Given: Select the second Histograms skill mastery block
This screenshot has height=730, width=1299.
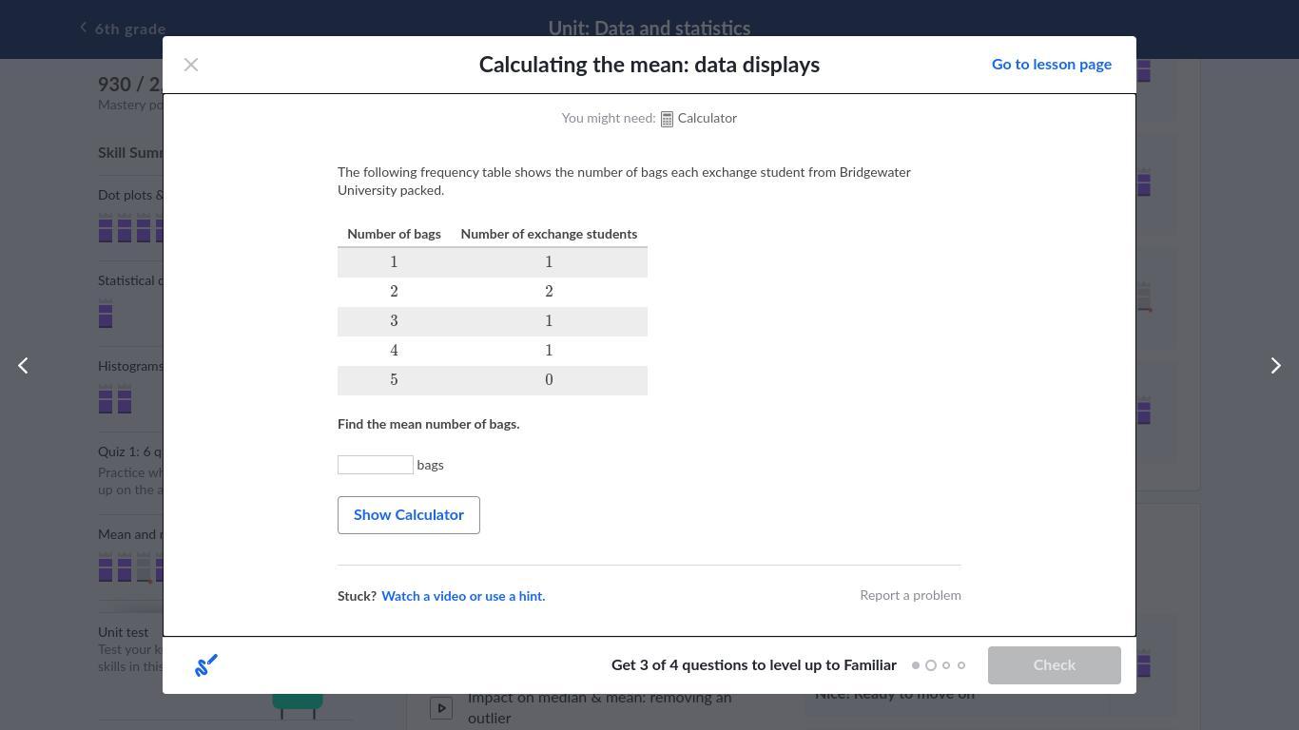Looking at the screenshot, I should click(x=125, y=399).
